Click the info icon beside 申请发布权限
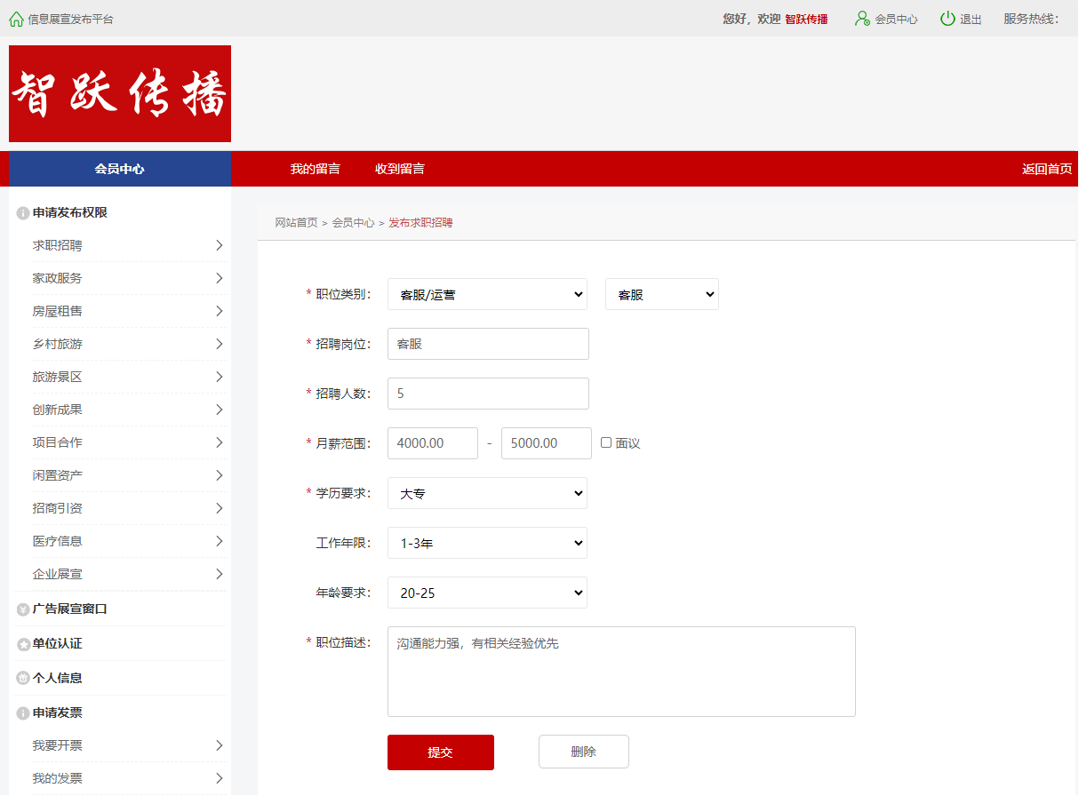 pos(23,213)
